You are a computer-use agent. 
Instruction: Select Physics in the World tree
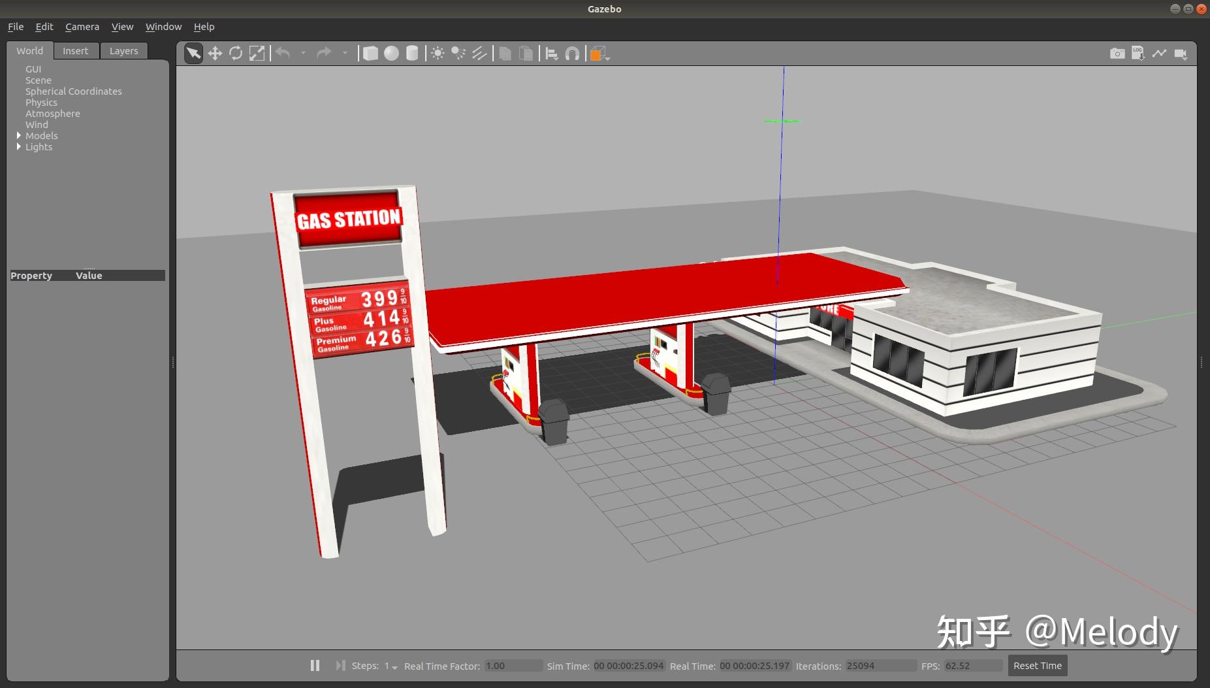click(41, 103)
